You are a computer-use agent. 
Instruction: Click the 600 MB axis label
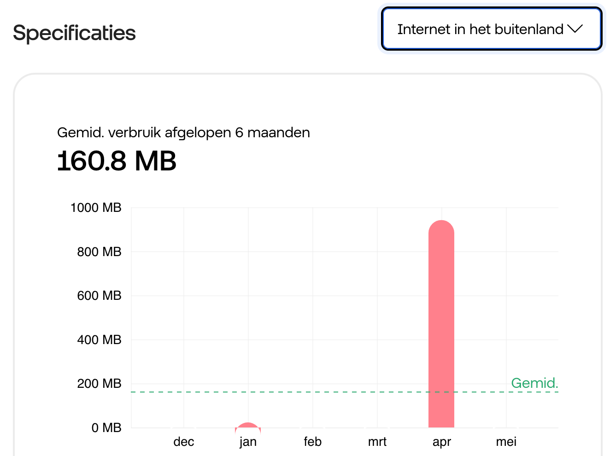coord(99,296)
